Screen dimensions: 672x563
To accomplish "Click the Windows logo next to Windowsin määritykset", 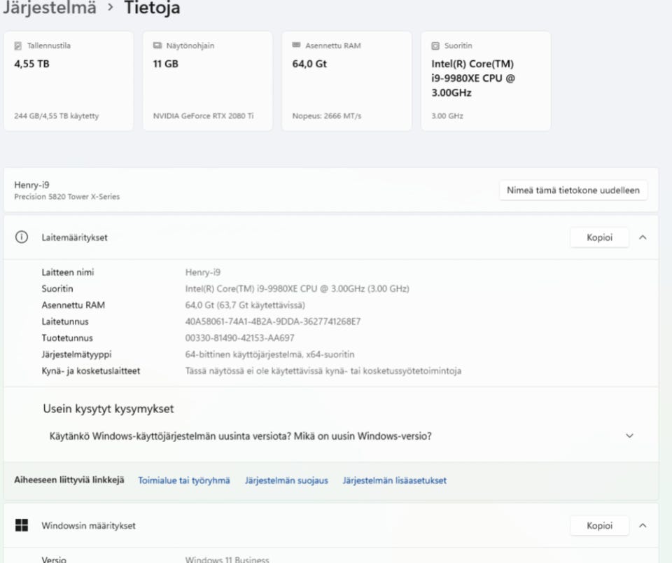I will click(22, 525).
